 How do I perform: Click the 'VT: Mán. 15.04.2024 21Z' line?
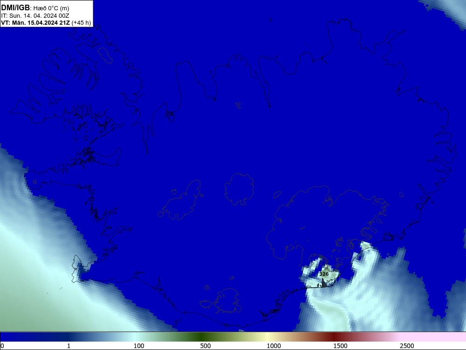(x=36, y=23)
